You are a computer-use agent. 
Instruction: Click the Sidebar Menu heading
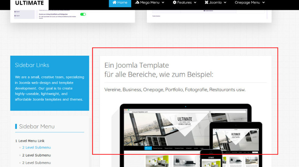pos(37,126)
